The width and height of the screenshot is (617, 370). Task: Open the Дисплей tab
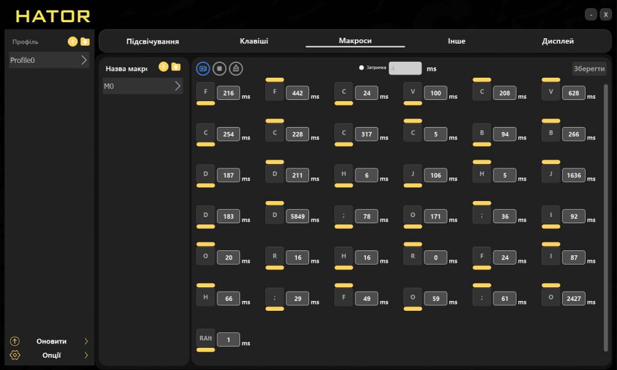tap(558, 41)
